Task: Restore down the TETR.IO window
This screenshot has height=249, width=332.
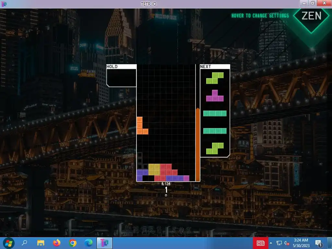Action: 313,3
